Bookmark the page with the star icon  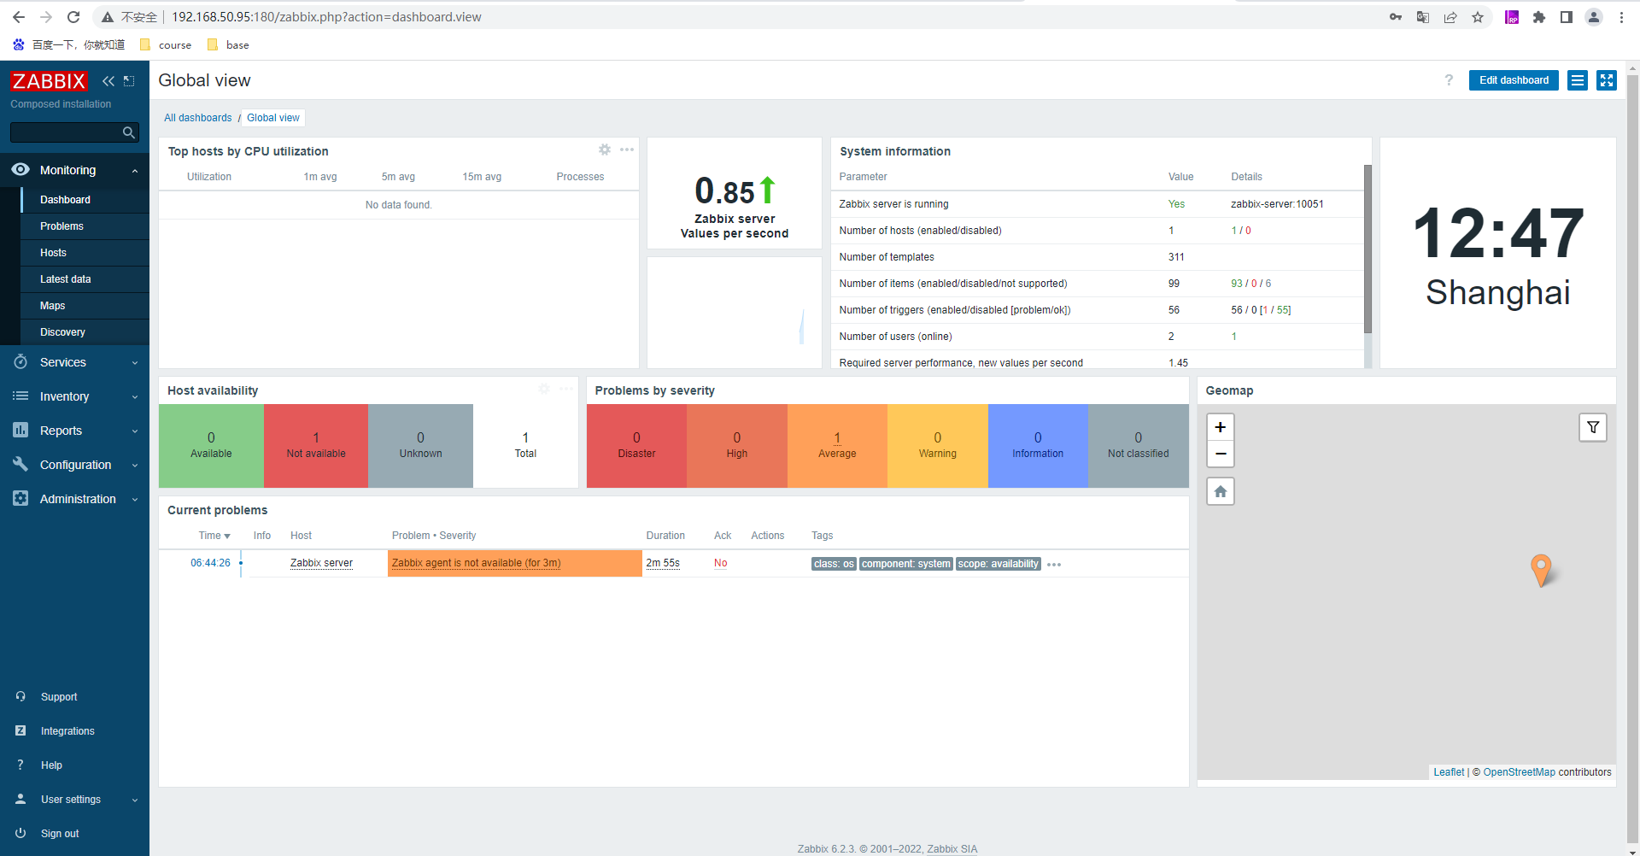[1478, 17]
